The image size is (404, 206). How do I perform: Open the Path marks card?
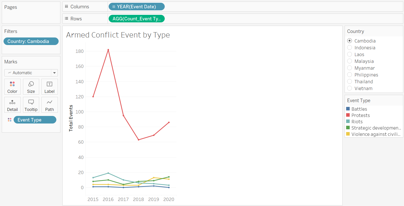[x=50, y=105]
